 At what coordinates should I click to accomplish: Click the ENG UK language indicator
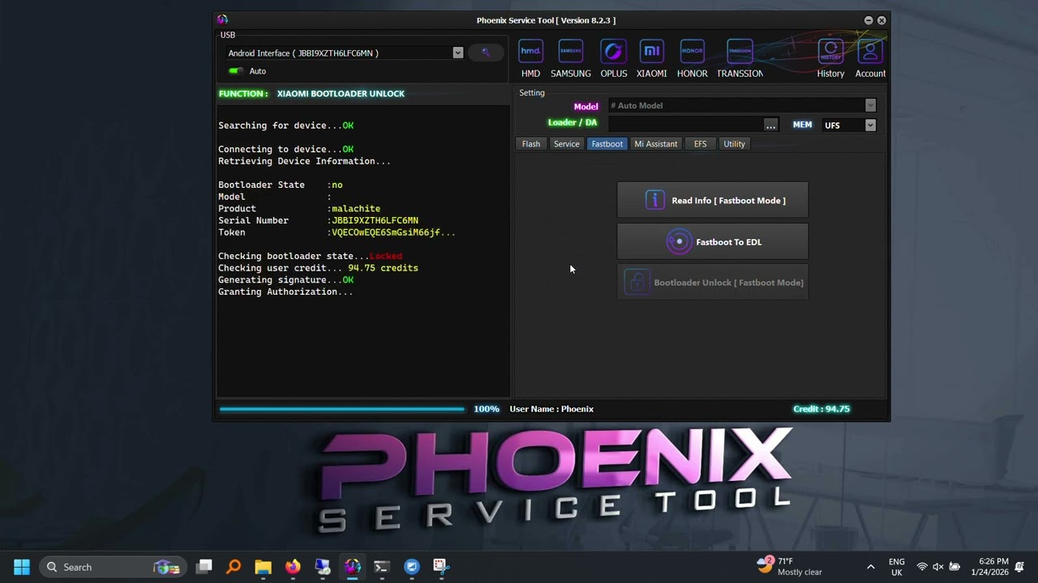897,567
